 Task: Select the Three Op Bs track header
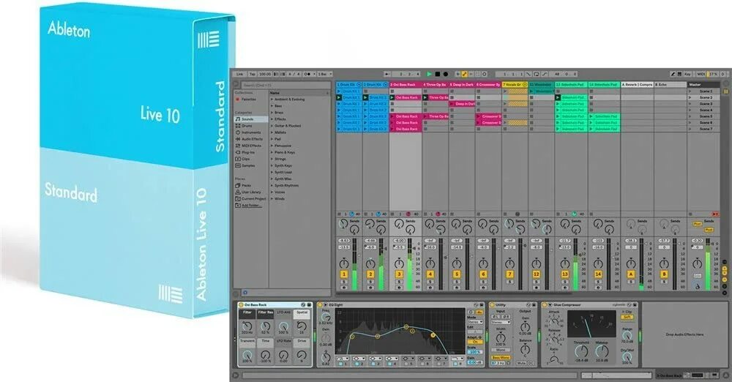(x=435, y=85)
